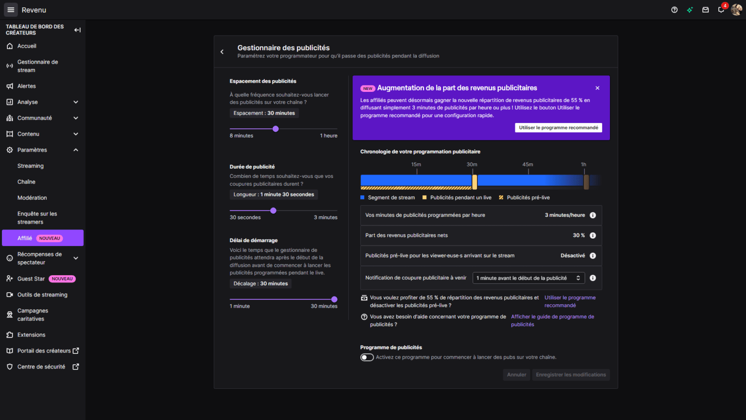Click the Paramètres gear icon
The width and height of the screenshot is (746, 420).
10,150
